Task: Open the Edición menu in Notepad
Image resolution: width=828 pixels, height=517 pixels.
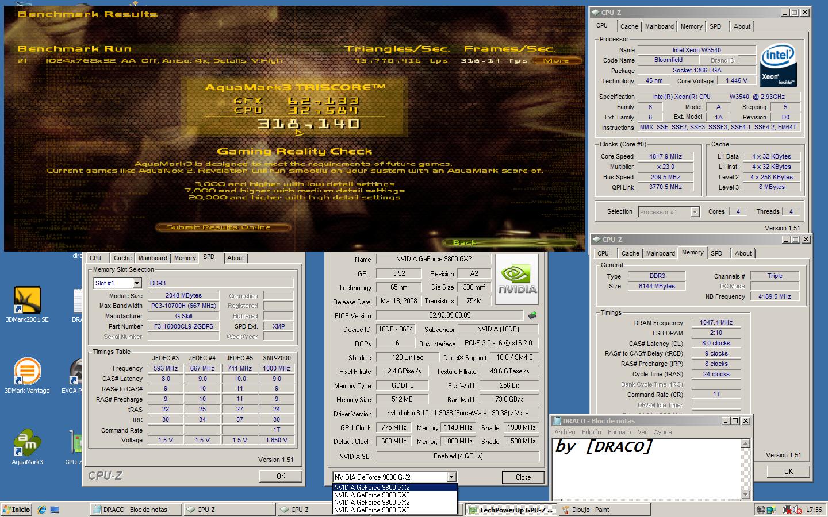Action: click(592, 432)
